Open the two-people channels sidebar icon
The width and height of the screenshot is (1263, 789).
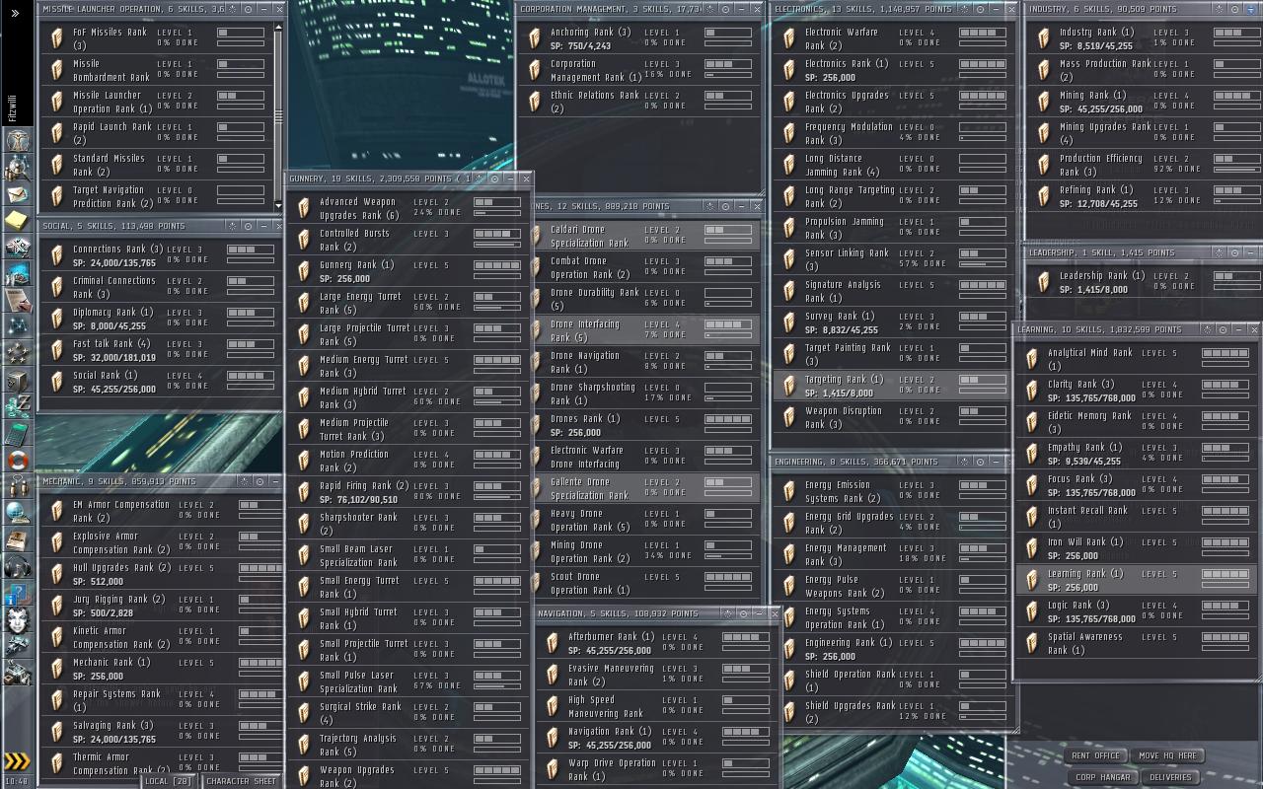pyautogui.click(x=17, y=485)
